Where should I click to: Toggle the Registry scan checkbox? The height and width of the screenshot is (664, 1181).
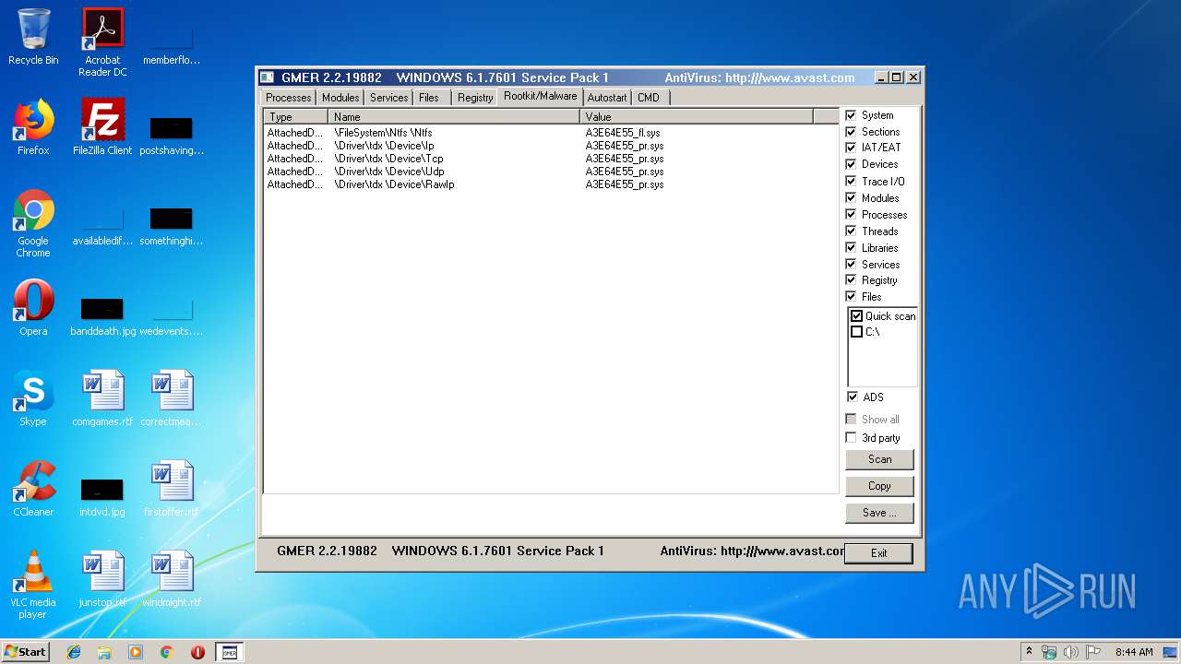point(851,280)
